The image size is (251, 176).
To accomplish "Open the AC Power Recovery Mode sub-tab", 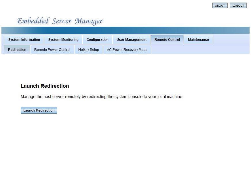I will pos(127,49).
